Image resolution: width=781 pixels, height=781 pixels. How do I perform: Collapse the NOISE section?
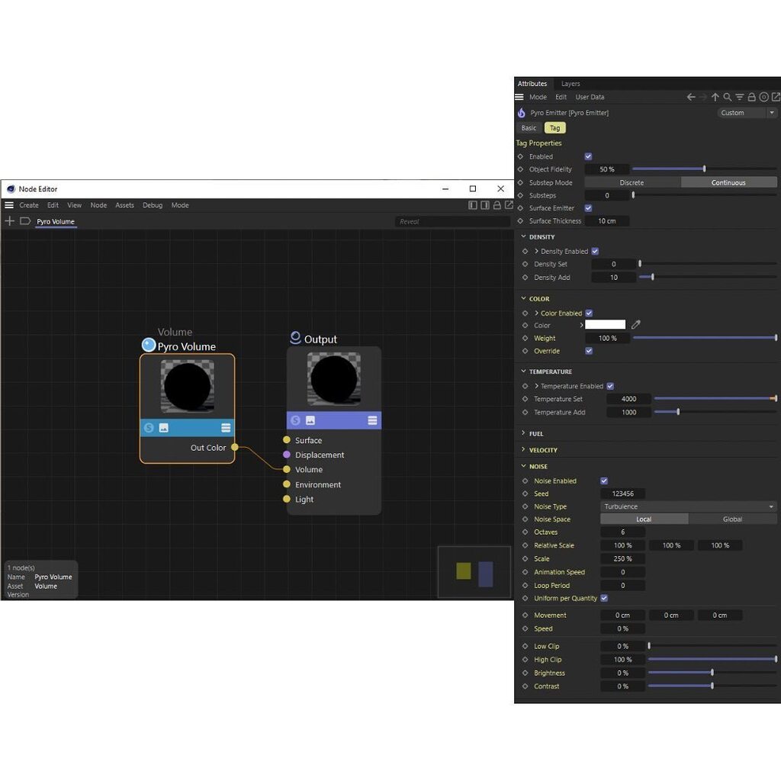[523, 466]
